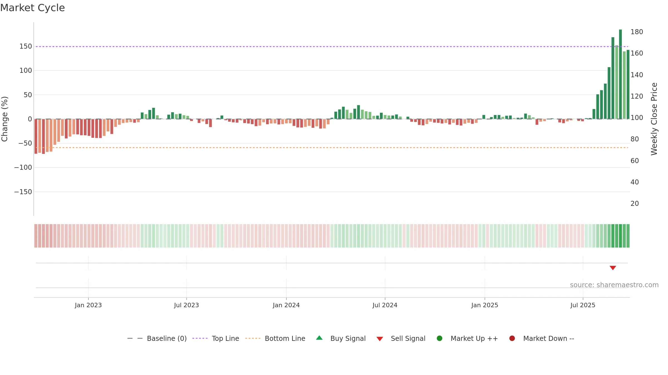Toggle the Baseline (0) legend entry

pyautogui.click(x=167, y=339)
